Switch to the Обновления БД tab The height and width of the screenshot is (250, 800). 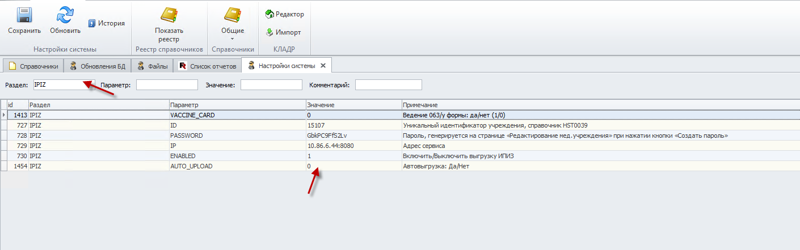click(x=97, y=66)
